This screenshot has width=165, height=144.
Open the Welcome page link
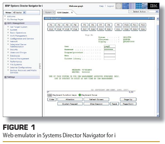[x=11, y=16]
